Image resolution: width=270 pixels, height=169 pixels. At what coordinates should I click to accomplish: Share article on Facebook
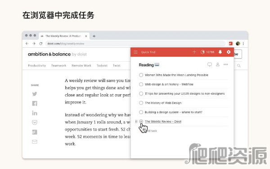[x=35, y=103]
